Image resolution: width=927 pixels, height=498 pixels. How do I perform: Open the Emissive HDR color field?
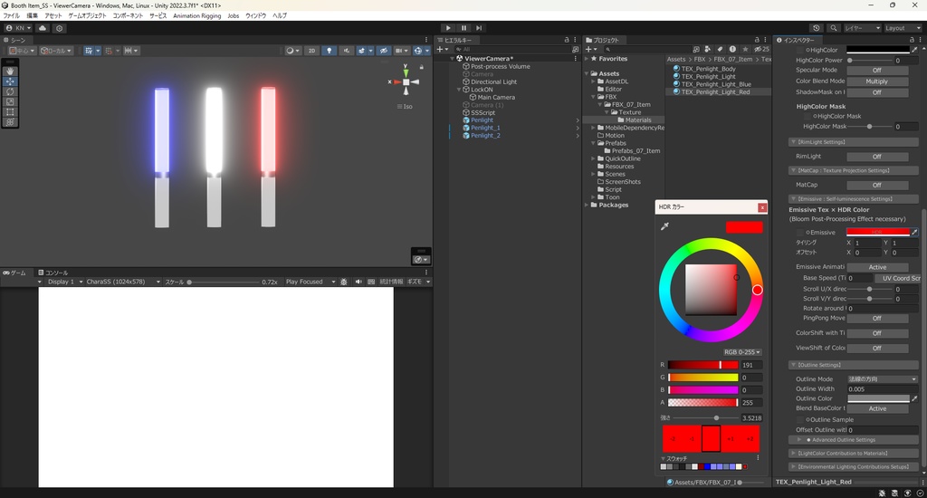[878, 232]
